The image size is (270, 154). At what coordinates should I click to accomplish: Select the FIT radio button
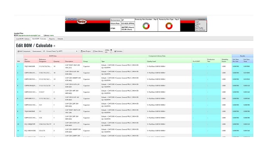111,52
